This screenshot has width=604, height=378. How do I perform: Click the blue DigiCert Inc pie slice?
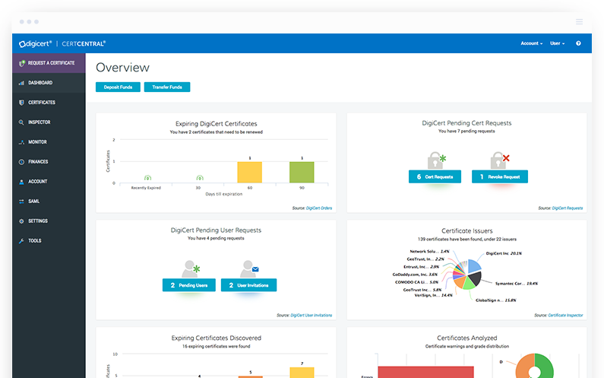[x=474, y=266]
